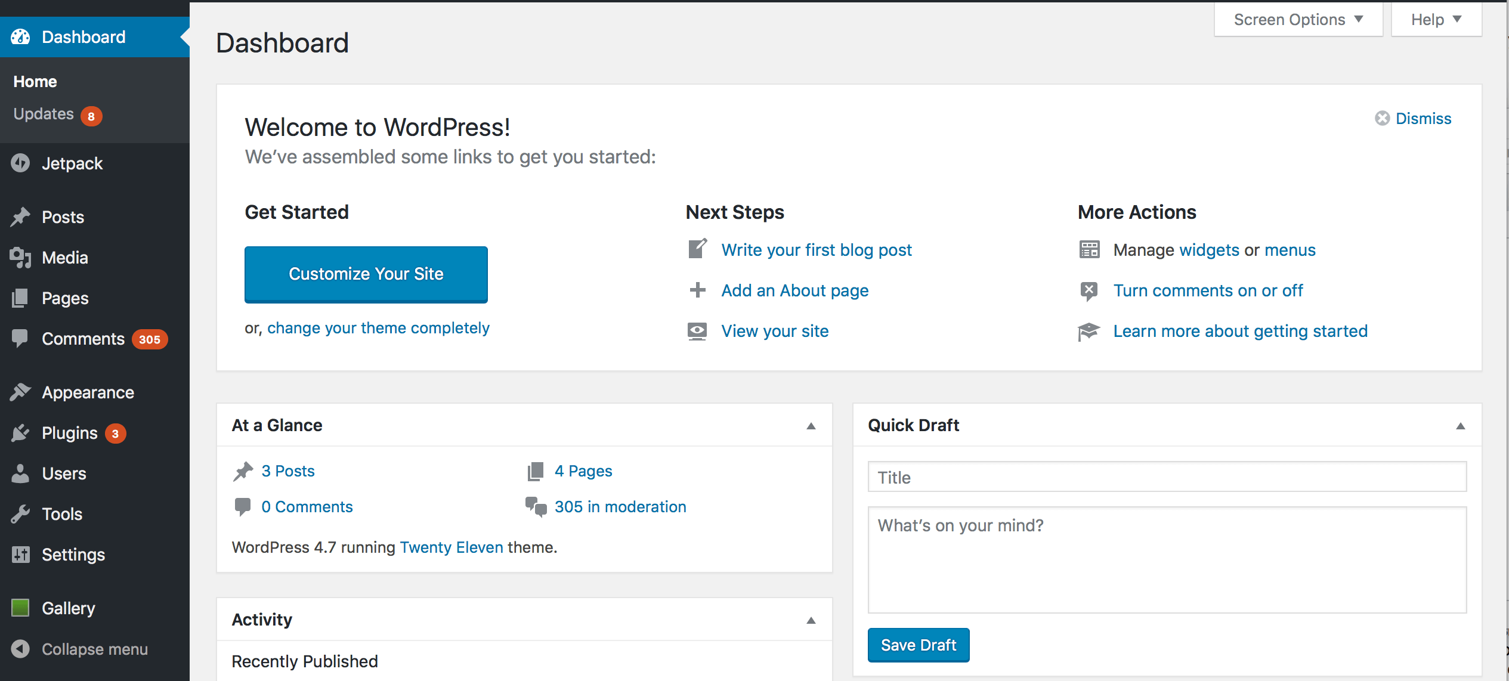
Task: Click the Tools wrench icon
Action: click(20, 514)
